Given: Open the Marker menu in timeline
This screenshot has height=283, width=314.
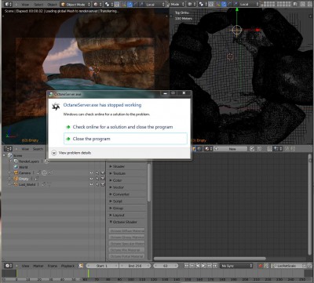Looking at the screenshot, I should [38, 266].
